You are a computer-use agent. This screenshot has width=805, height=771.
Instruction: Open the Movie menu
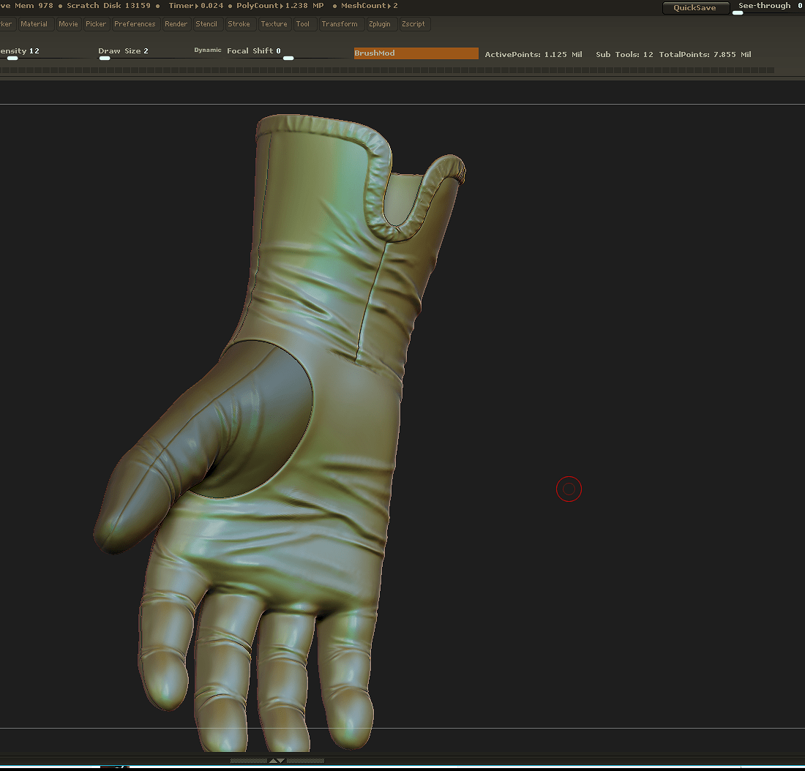click(x=68, y=24)
